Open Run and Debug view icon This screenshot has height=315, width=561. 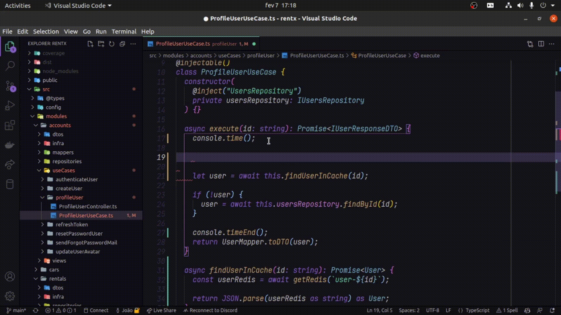click(10, 106)
